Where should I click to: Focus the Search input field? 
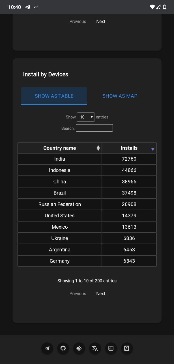[x=94, y=128]
